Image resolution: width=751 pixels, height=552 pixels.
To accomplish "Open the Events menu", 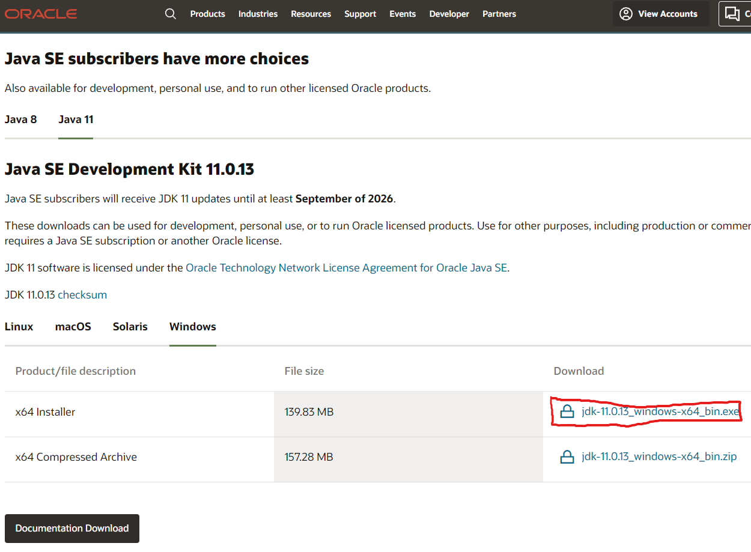I will coord(403,14).
